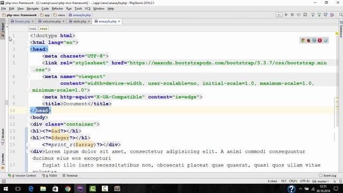Toggle the TODO tool window
This screenshot has width=343, height=193.
pyautogui.click(x=50, y=175)
